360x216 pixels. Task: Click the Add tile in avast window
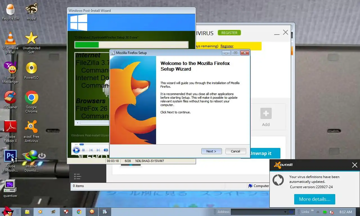266,117
